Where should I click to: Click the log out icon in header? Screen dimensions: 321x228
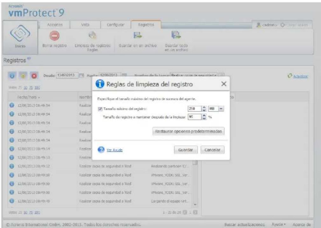tap(283, 25)
